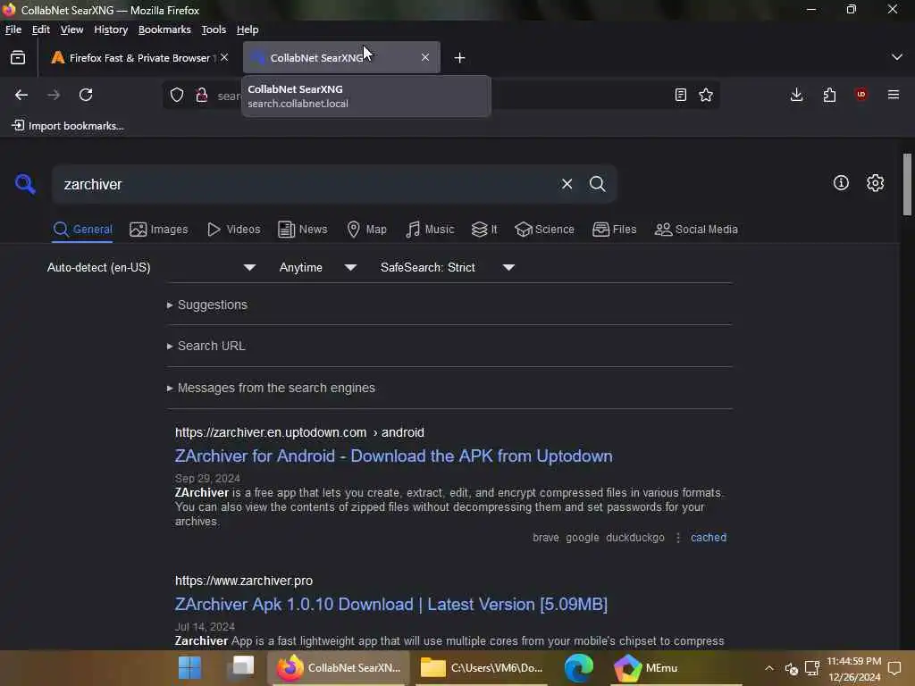This screenshot has height=686, width=915.
Task: Open the Windows notification center icon
Action: point(894,668)
